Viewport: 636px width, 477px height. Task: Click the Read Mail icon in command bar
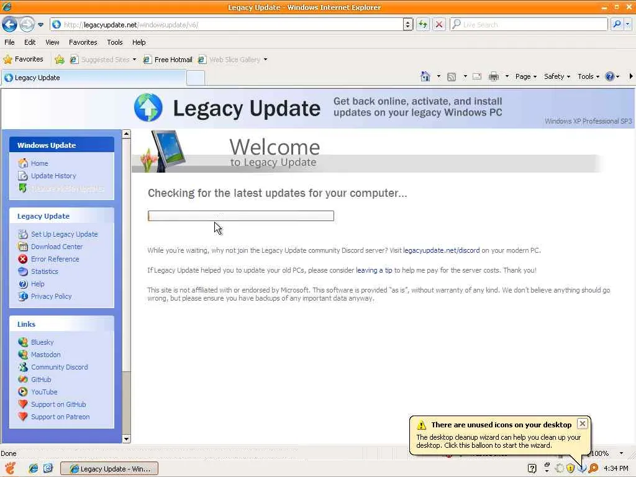(477, 76)
